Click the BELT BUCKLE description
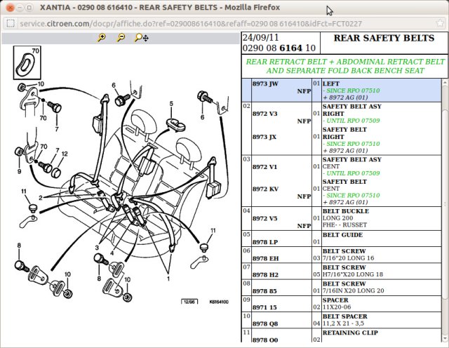 click(x=346, y=211)
